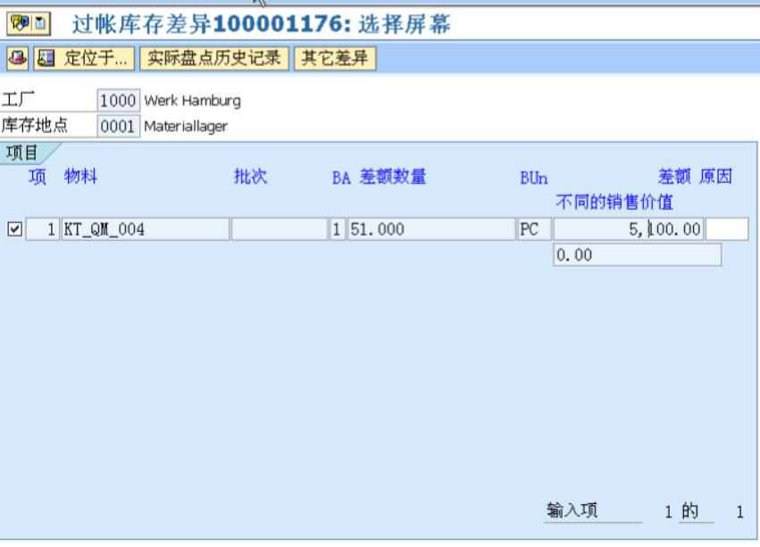Click the empty 原因 reason field
Screen dimensions: 760x547
[x=728, y=228]
